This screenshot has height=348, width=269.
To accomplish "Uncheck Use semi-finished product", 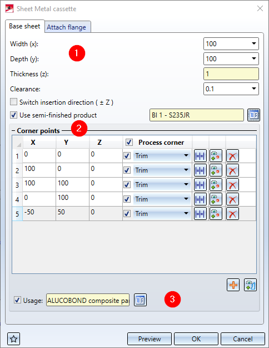I will (13, 115).
